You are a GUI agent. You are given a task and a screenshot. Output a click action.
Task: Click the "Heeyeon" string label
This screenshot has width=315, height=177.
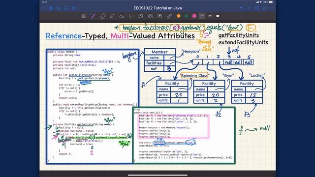(x=191, y=51)
